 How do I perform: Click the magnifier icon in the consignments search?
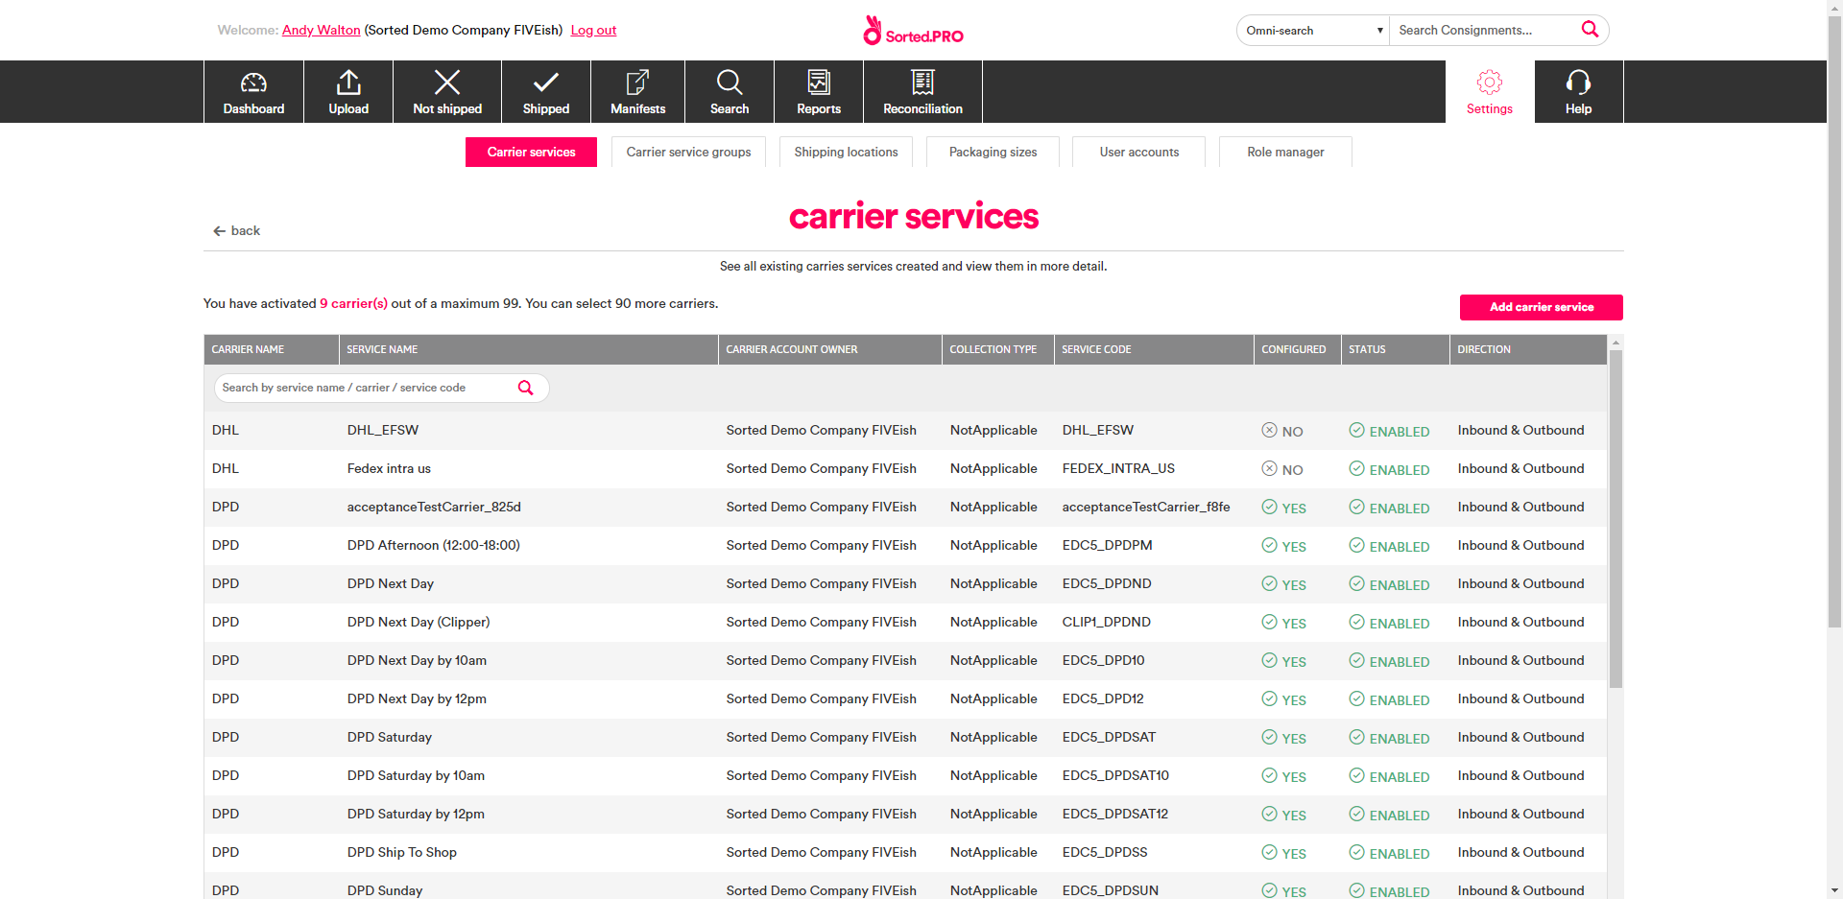(1590, 30)
